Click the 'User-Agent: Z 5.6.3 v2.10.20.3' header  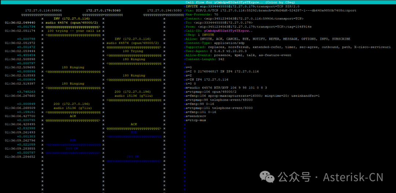[217, 51]
